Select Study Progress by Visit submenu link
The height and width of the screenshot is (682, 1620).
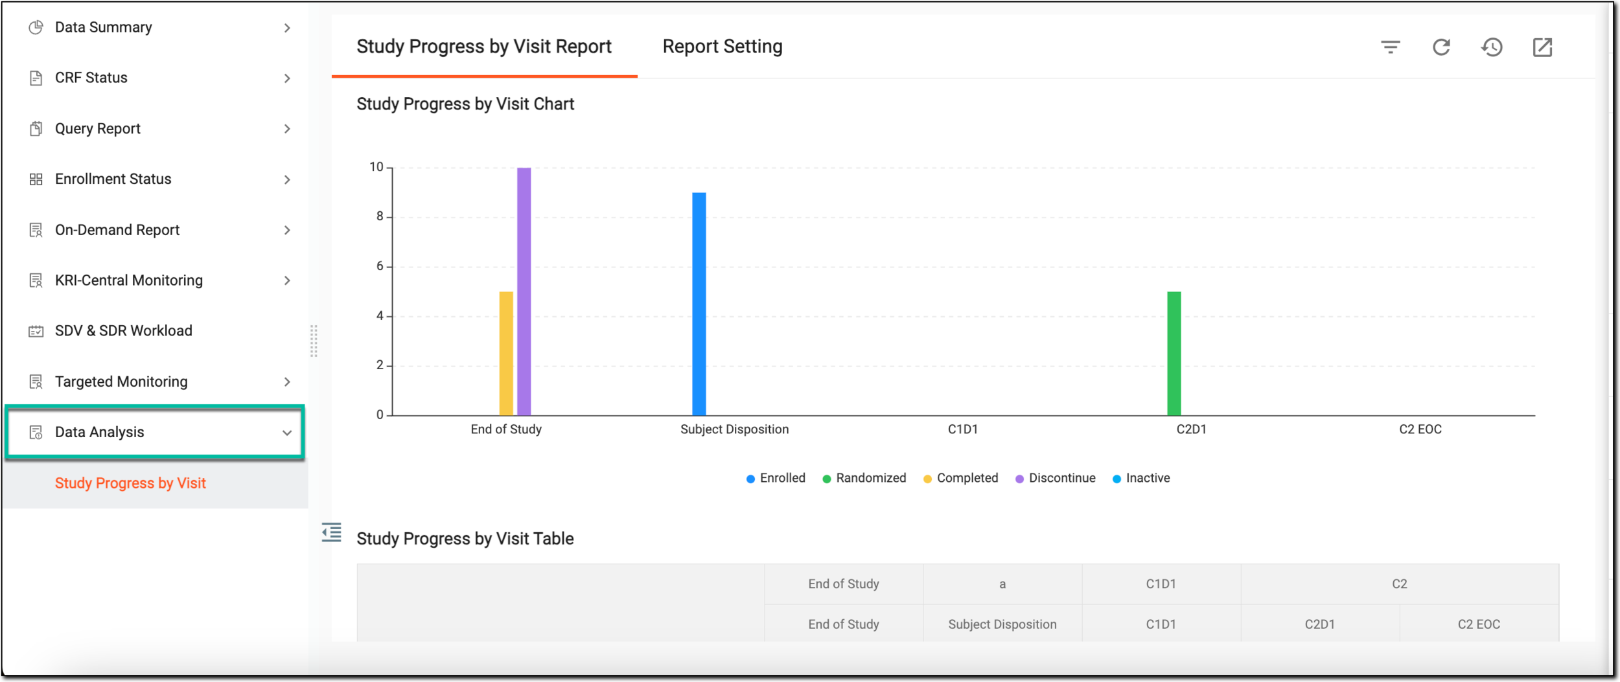130,483
